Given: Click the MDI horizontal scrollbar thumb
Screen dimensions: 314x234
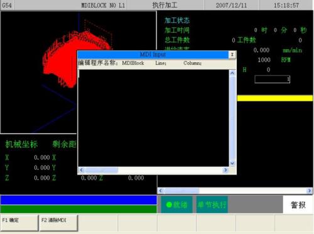Looking at the screenshot, I should coord(101,170).
